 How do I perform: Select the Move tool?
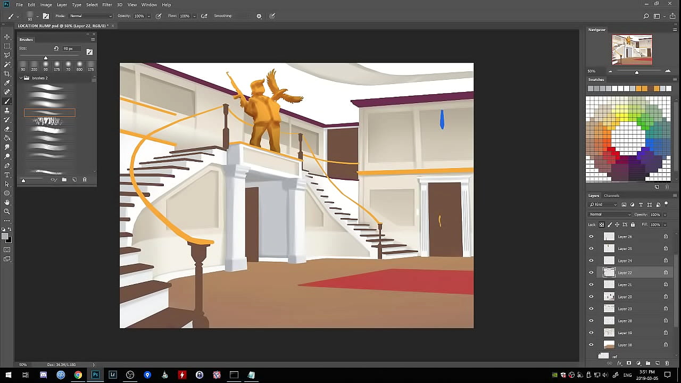[7, 37]
